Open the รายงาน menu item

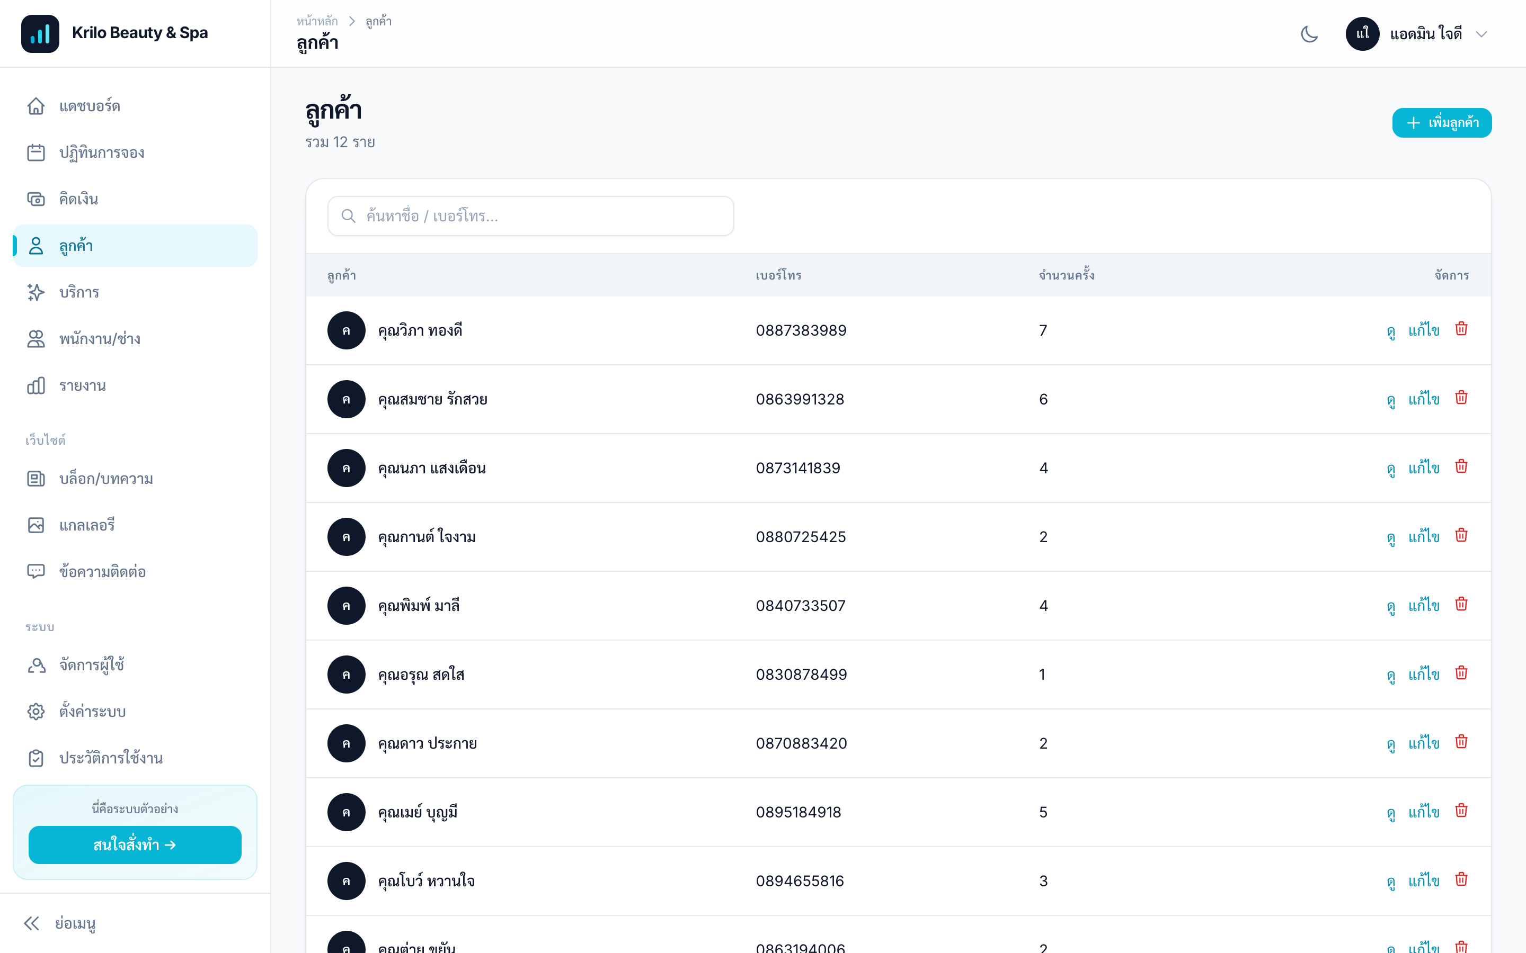[x=135, y=386]
